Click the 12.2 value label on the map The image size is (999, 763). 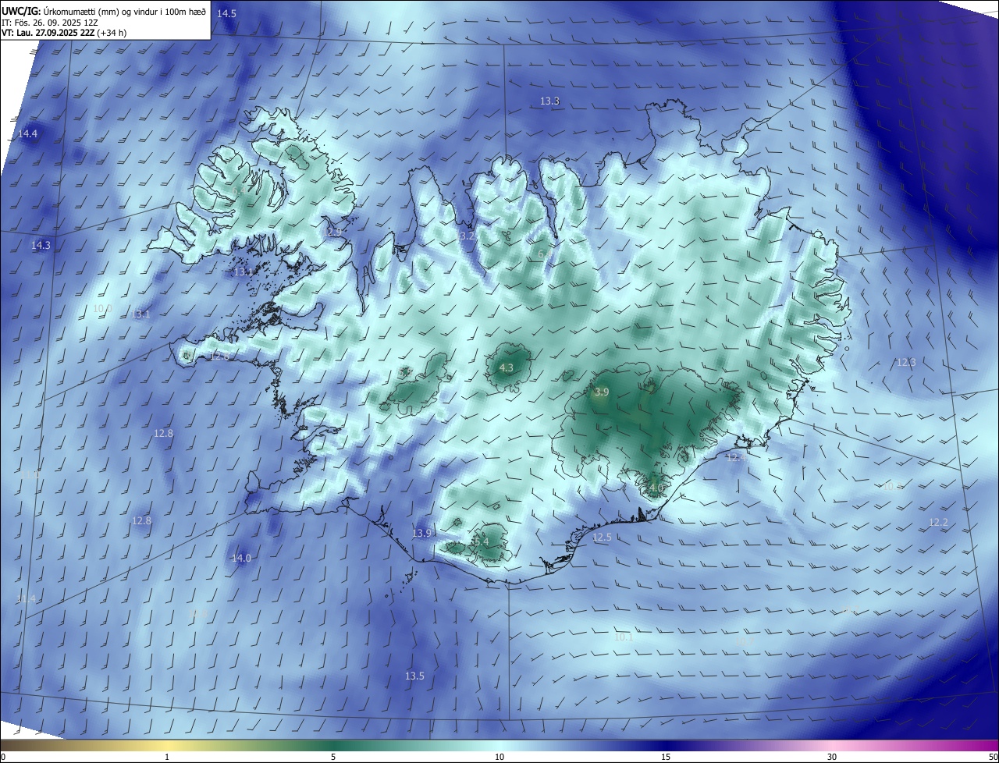tap(938, 522)
